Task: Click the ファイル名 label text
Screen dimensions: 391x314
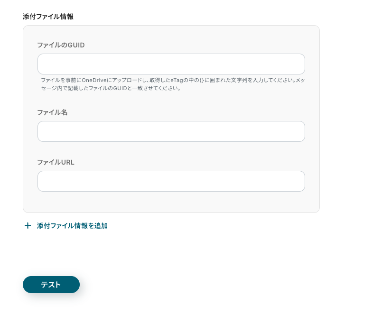Action: click(x=52, y=112)
